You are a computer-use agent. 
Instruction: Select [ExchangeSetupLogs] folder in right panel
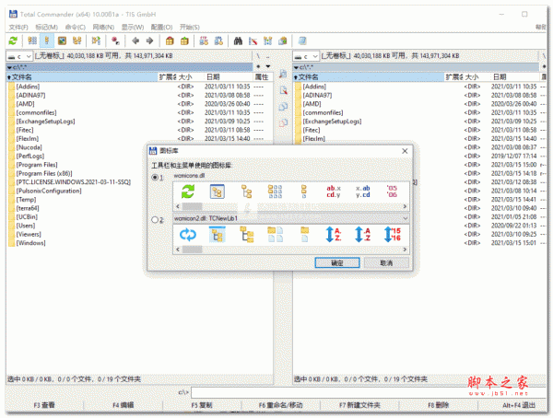click(332, 122)
